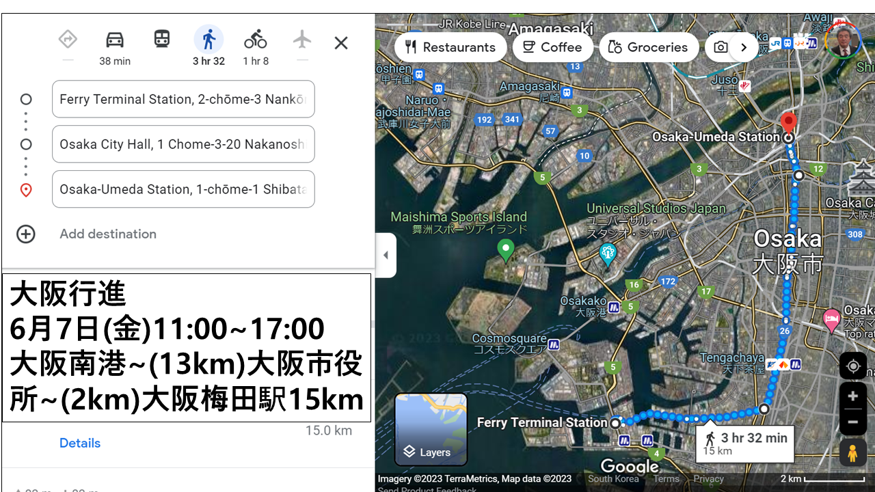Center map on your location
The image size is (875, 492).
[x=853, y=366]
